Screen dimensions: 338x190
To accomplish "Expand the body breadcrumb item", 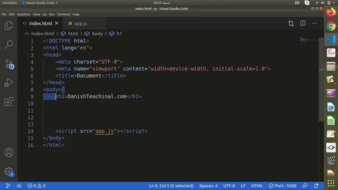I will [97, 34].
